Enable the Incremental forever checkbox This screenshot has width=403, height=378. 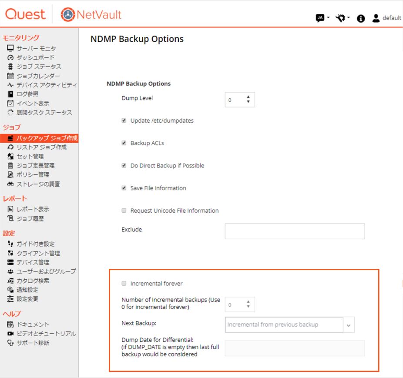[124, 283]
